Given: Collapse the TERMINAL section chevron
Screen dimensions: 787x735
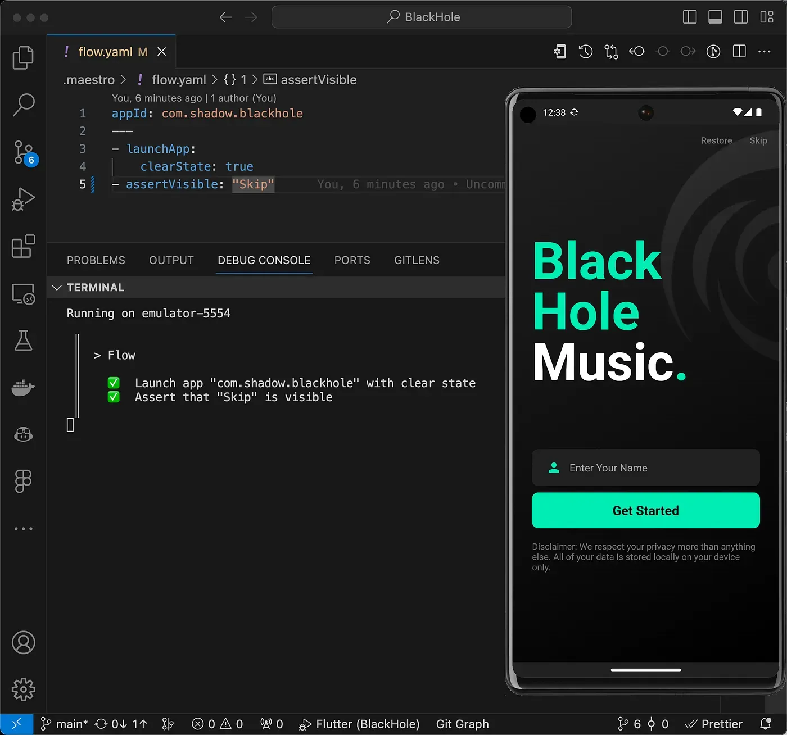Looking at the screenshot, I should (x=57, y=288).
